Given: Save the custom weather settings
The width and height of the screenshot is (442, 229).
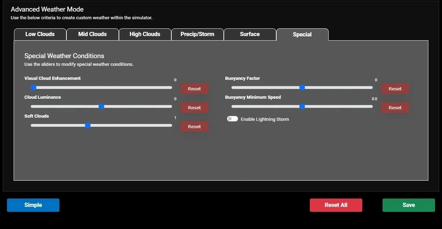Looking at the screenshot, I should point(408,205).
